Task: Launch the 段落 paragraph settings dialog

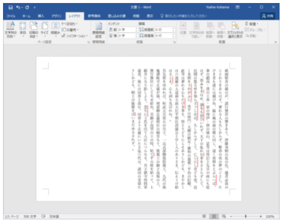Action: [174, 42]
